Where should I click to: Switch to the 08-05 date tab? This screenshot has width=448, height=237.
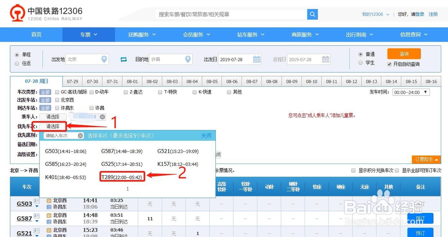[212, 82]
